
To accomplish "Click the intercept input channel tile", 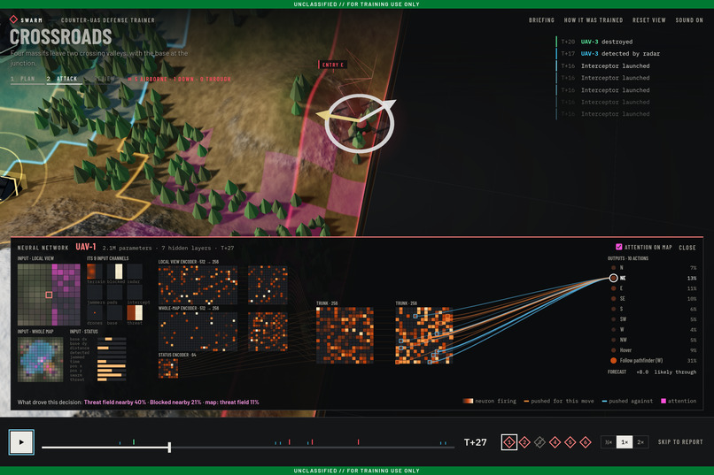I will pyautogui.click(x=135, y=292).
